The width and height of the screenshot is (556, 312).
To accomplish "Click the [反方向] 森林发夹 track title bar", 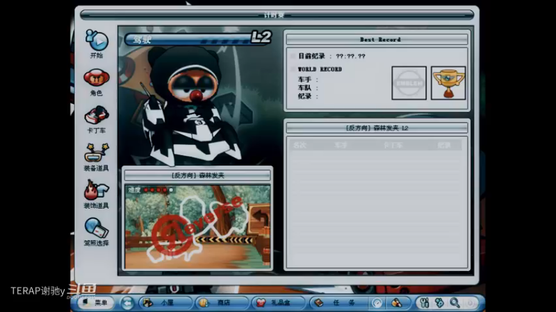I will pos(197,175).
